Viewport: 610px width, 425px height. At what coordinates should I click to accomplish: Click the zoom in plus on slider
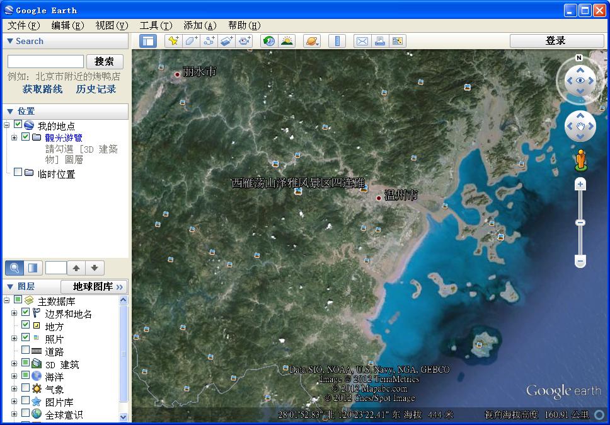coord(580,184)
